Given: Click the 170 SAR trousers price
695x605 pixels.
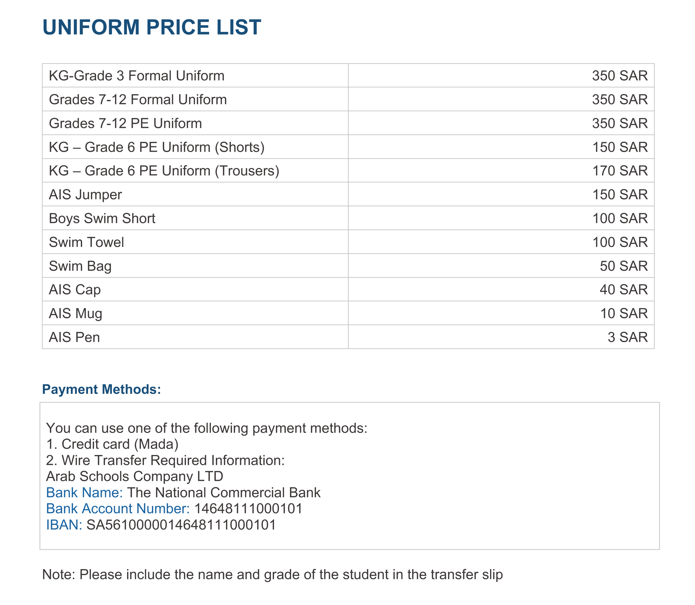Looking at the screenshot, I should pyautogui.click(x=620, y=171).
